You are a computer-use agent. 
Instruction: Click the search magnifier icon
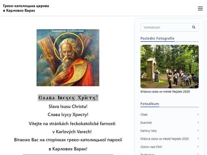coord(194,27)
